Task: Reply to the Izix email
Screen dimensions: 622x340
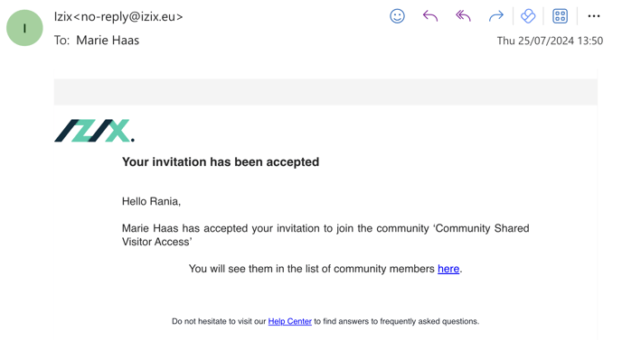Action: coord(430,16)
